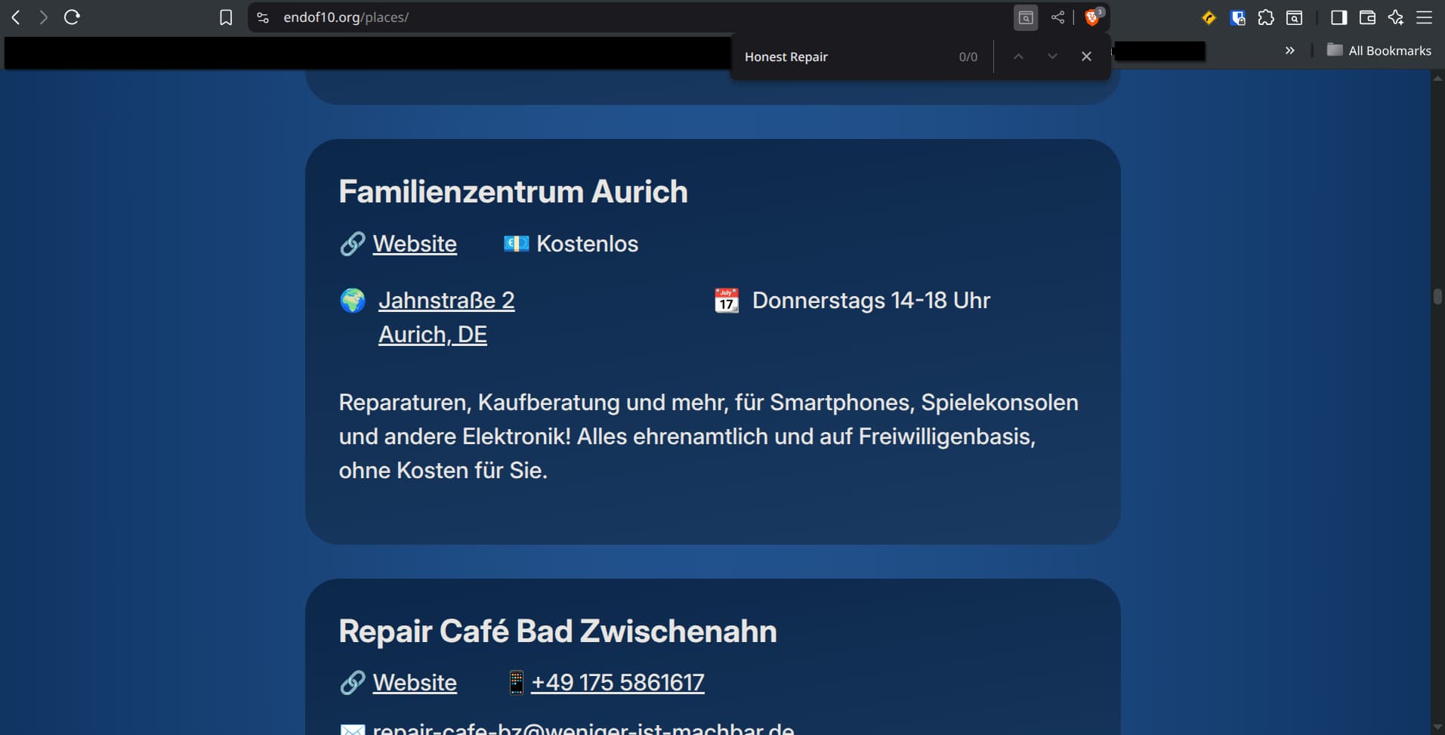1445x735 pixels.
Task: Select the Kostenlos label
Action: (588, 244)
